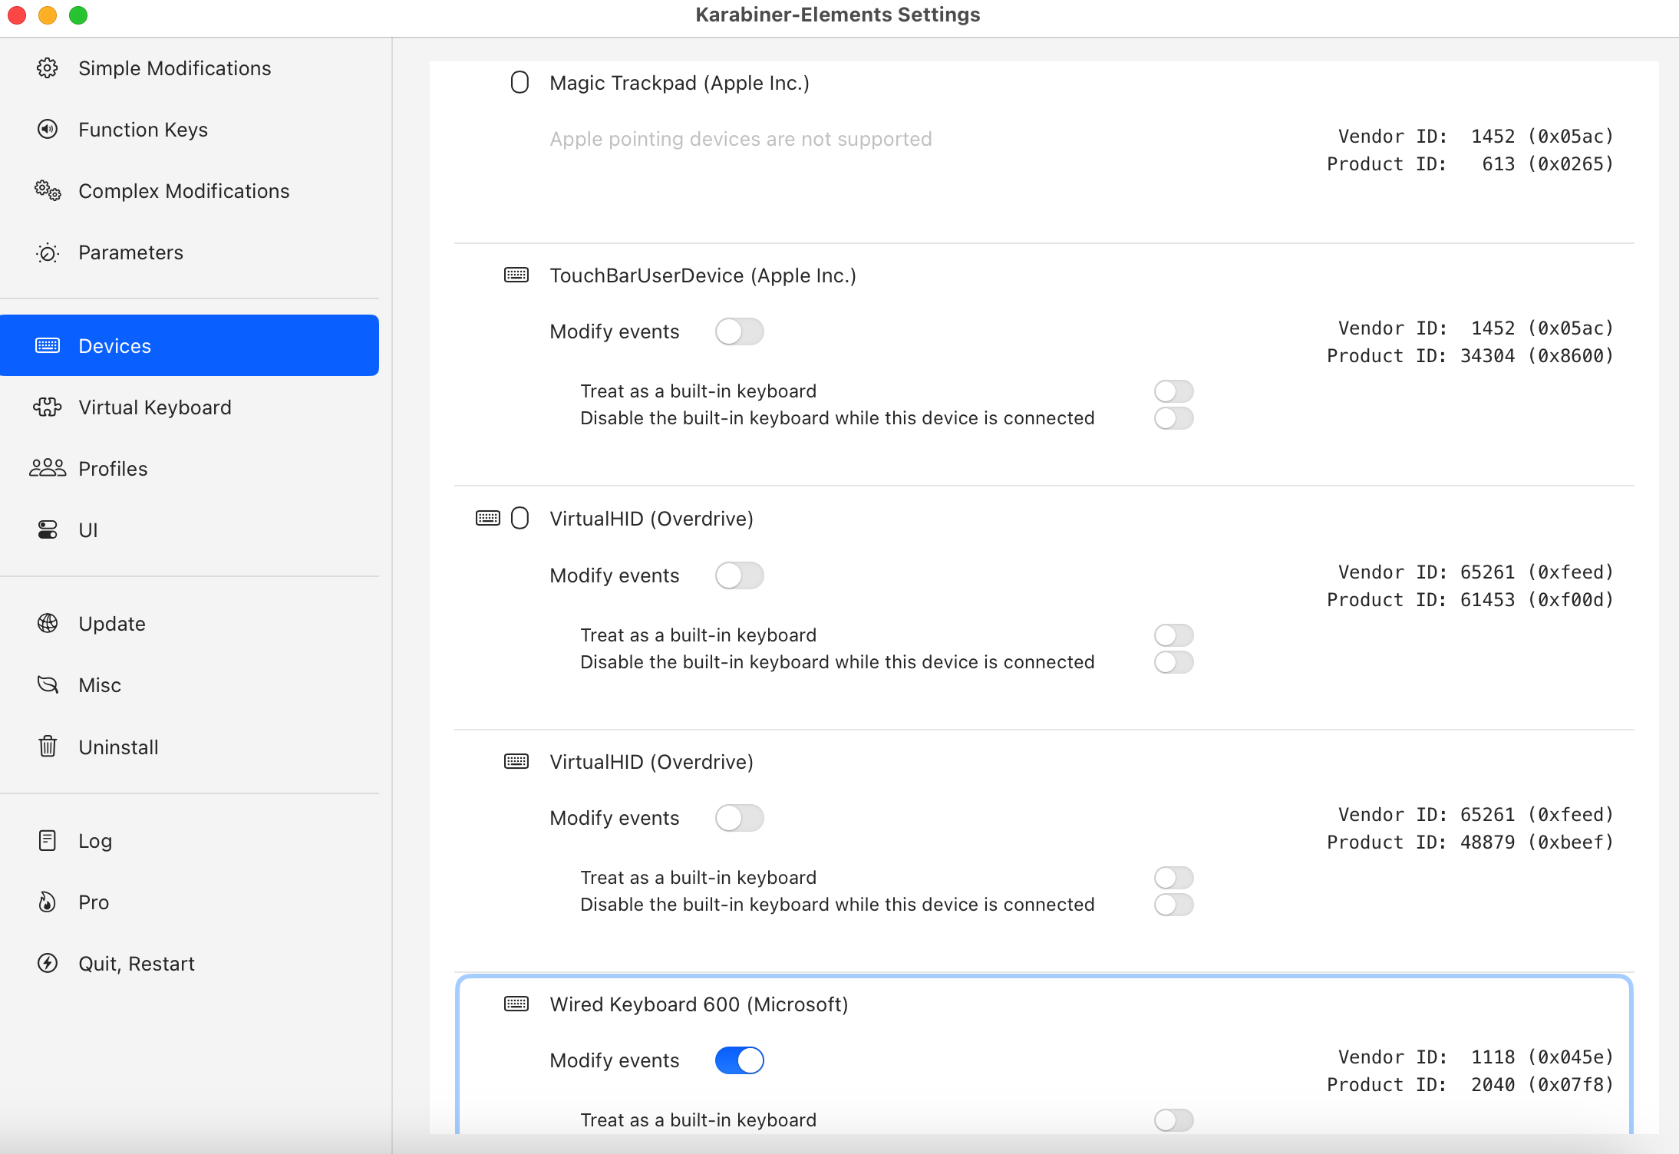
Task: Enable Modify events for VirtualHID 0xf00d
Action: (739, 575)
